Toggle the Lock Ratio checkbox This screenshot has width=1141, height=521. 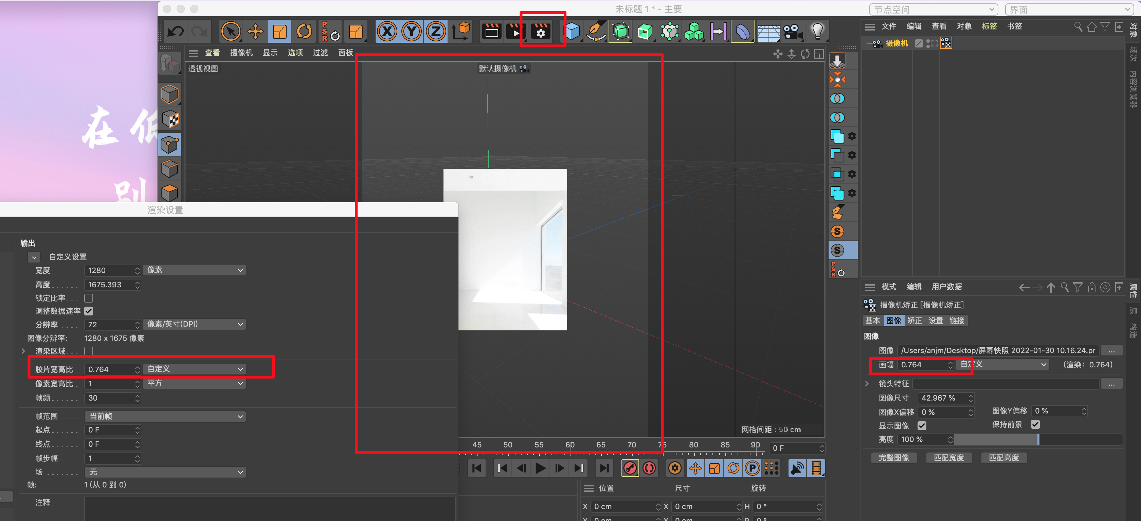pos(89,298)
